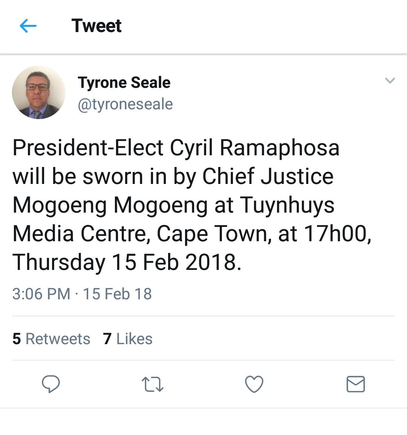The image size is (407, 435).
Task: Tap the @tyroneseale handle
Action: click(x=125, y=104)
